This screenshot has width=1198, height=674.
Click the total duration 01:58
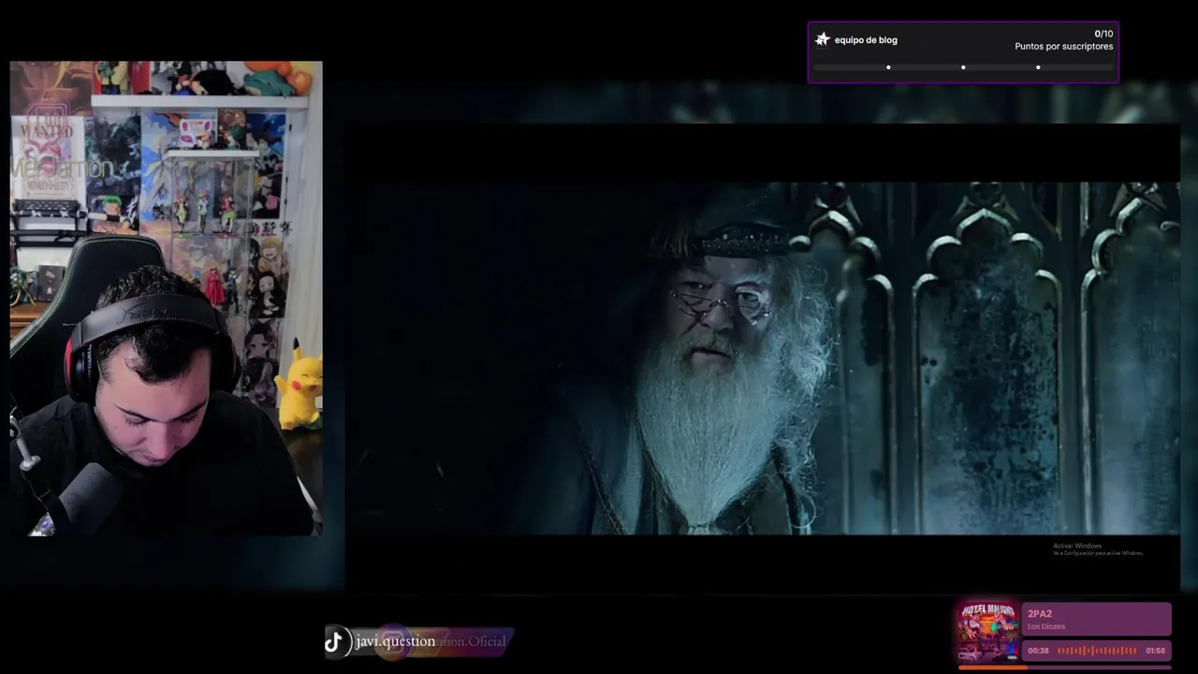(1156, 651)
